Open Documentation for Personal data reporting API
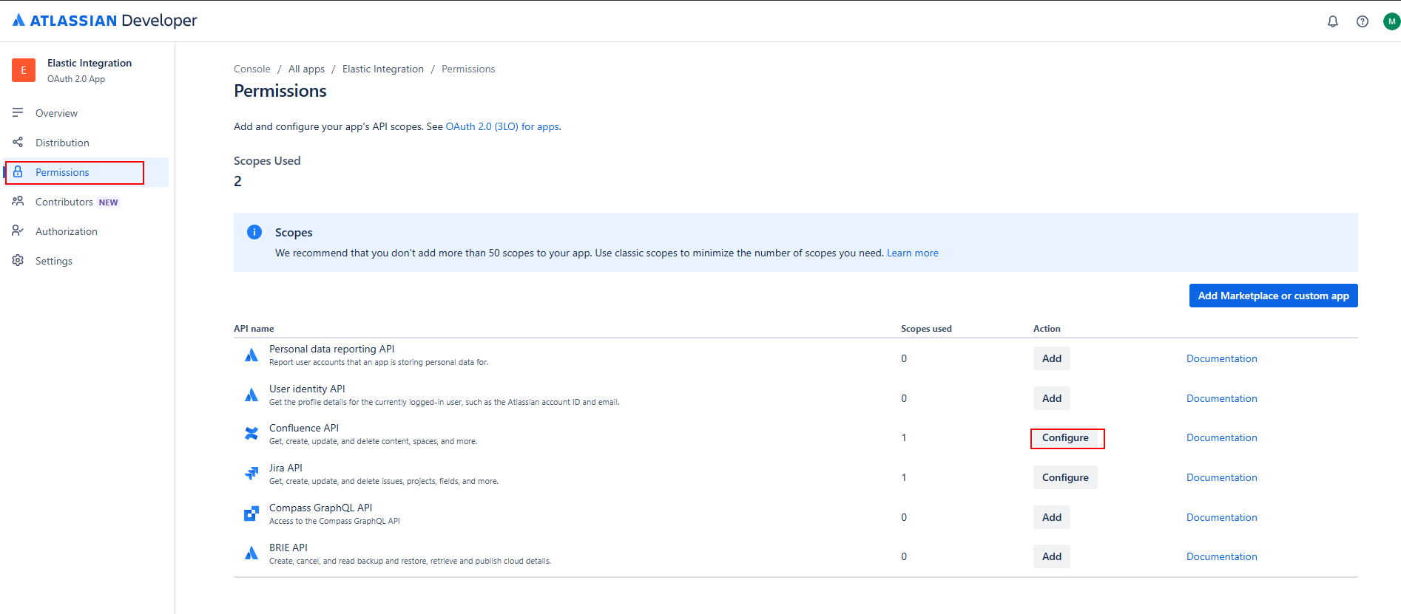This screenshot has width=1401, height=614. tap(1222, 358)
